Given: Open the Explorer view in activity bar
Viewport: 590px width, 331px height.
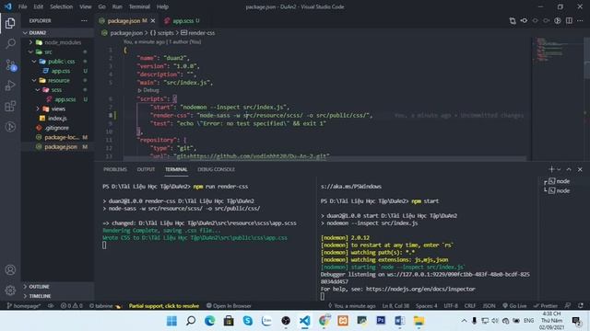Looking at the screenshot, I should tap(10, 23).
